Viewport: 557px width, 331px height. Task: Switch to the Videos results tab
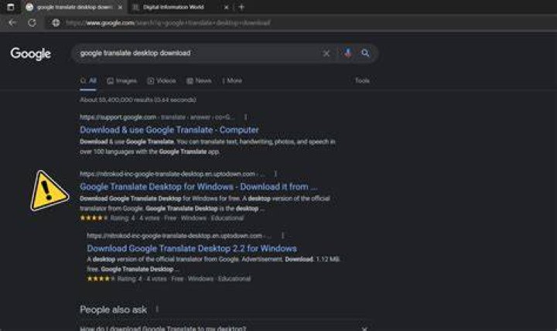click(x=162, y=81)
